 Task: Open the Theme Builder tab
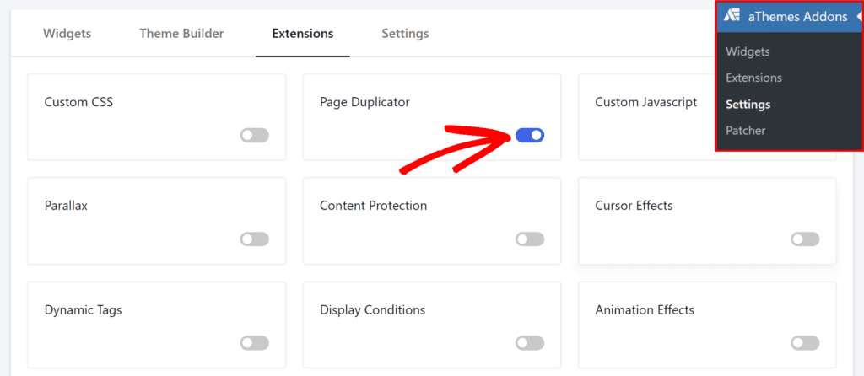181,34
